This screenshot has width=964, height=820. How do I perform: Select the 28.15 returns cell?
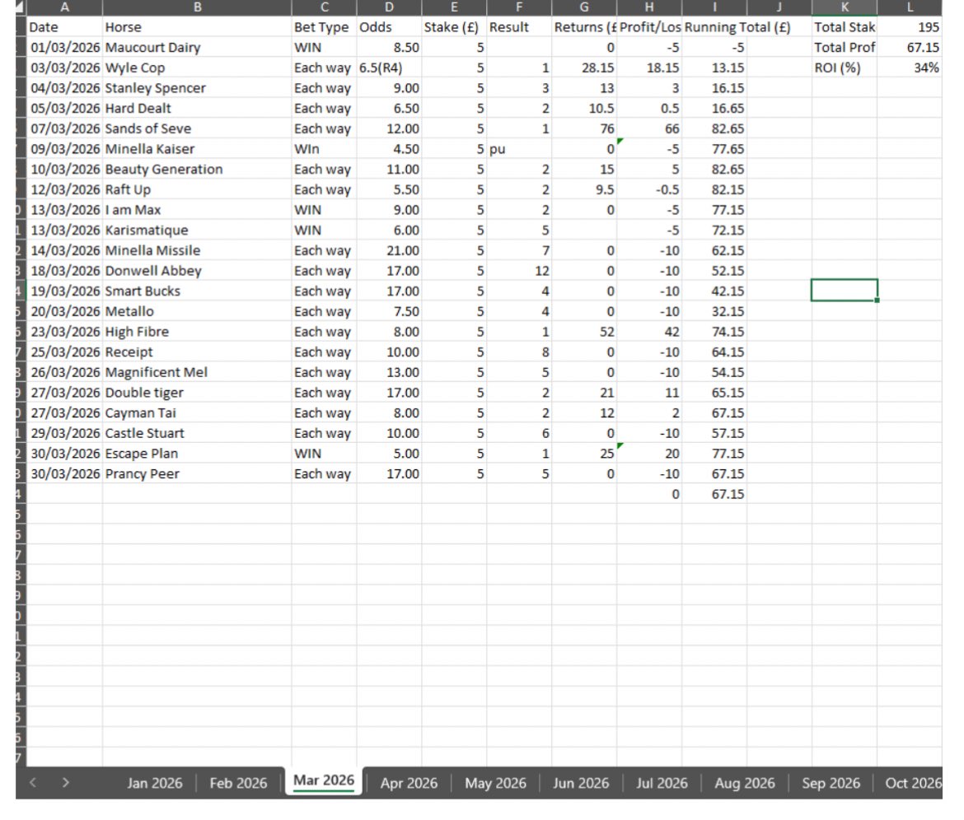click(x=584, y=68)
